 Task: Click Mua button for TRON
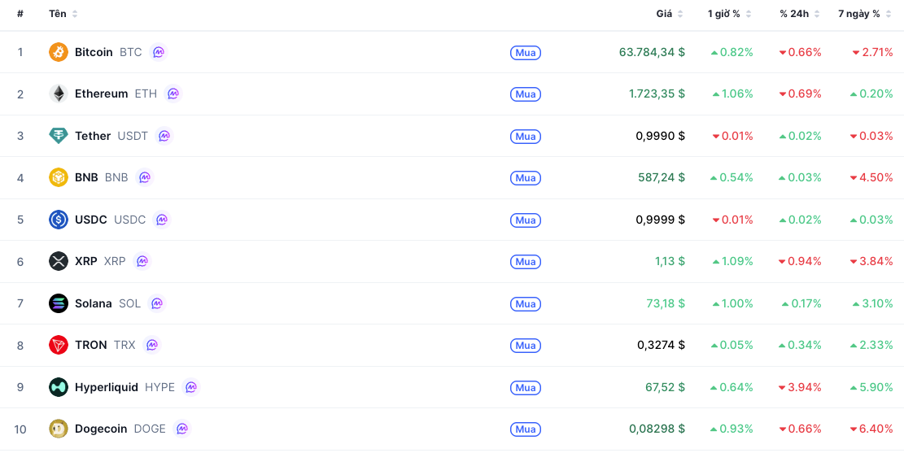pos(525,345)
